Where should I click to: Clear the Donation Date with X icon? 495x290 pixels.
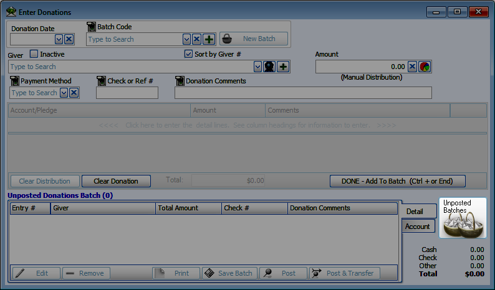[x=69, y=39]
